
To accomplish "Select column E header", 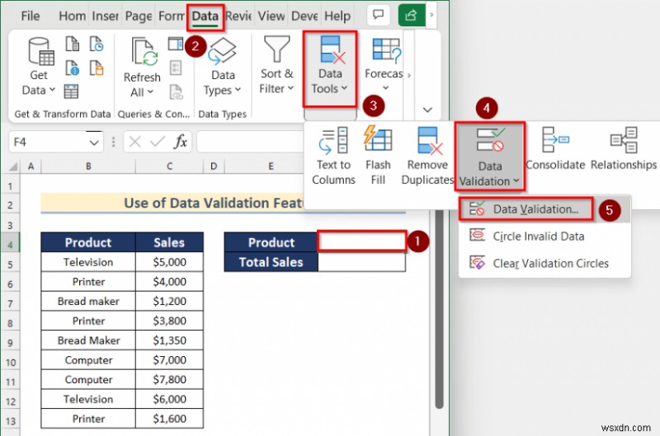I will [271, 166].
